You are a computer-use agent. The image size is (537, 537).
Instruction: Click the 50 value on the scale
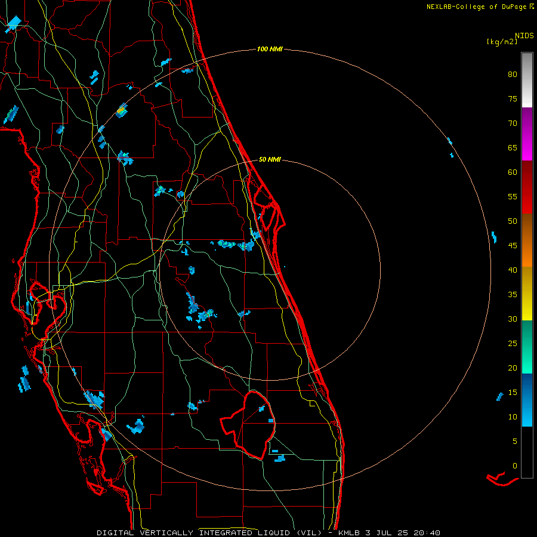513,221
